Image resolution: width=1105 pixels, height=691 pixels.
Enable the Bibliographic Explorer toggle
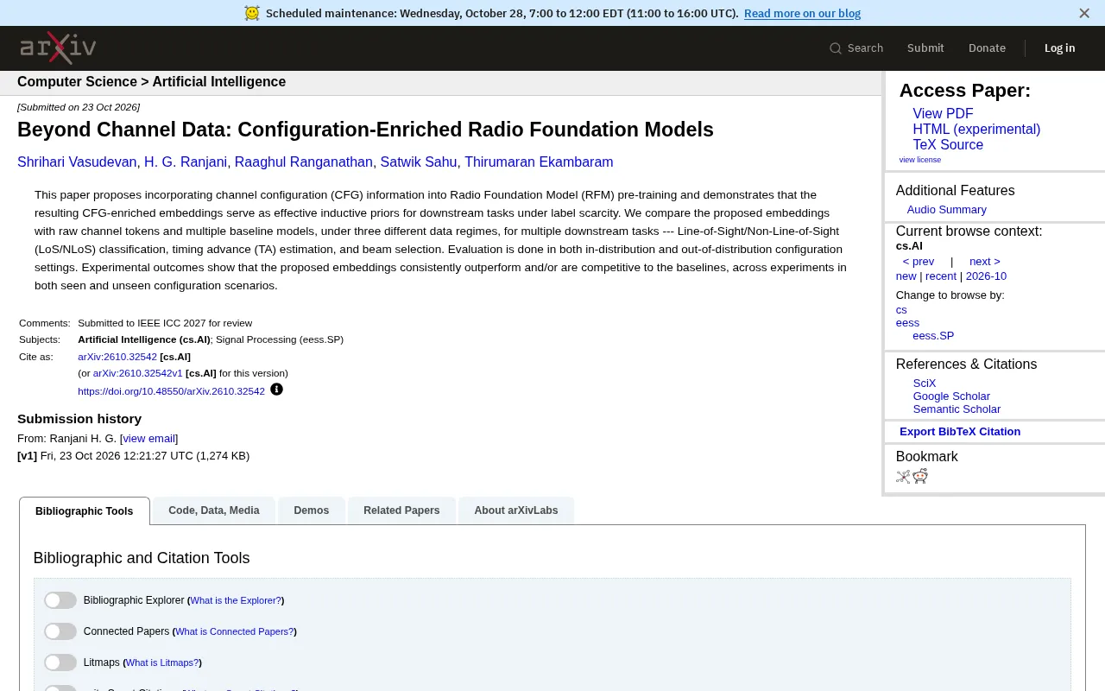tap(60, 600)
